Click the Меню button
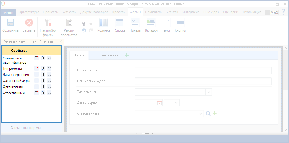Screen dimensions: 289x143 8,13
